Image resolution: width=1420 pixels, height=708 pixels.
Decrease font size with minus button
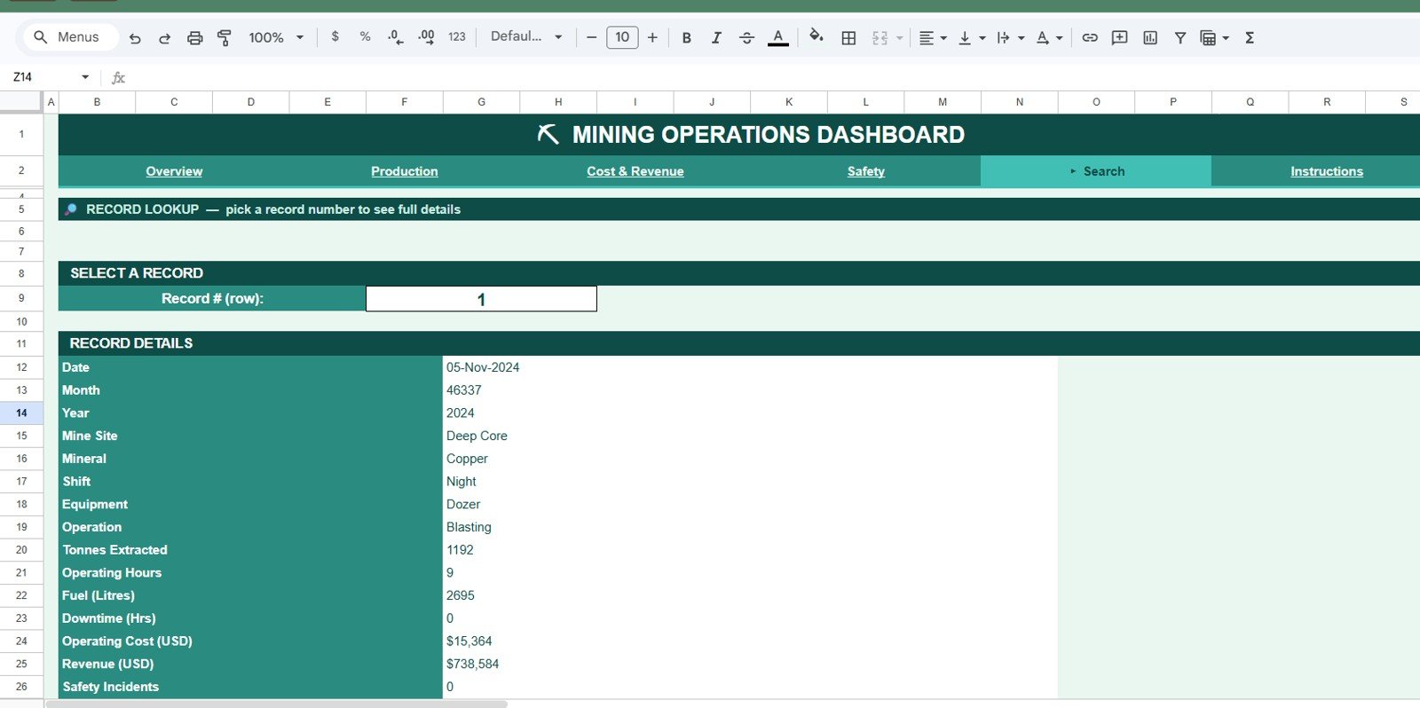(592, 37)
